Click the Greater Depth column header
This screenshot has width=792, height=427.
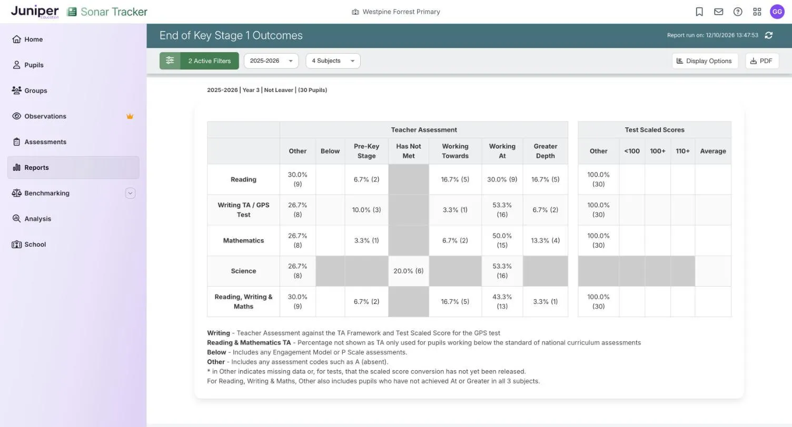click(545, 151)
